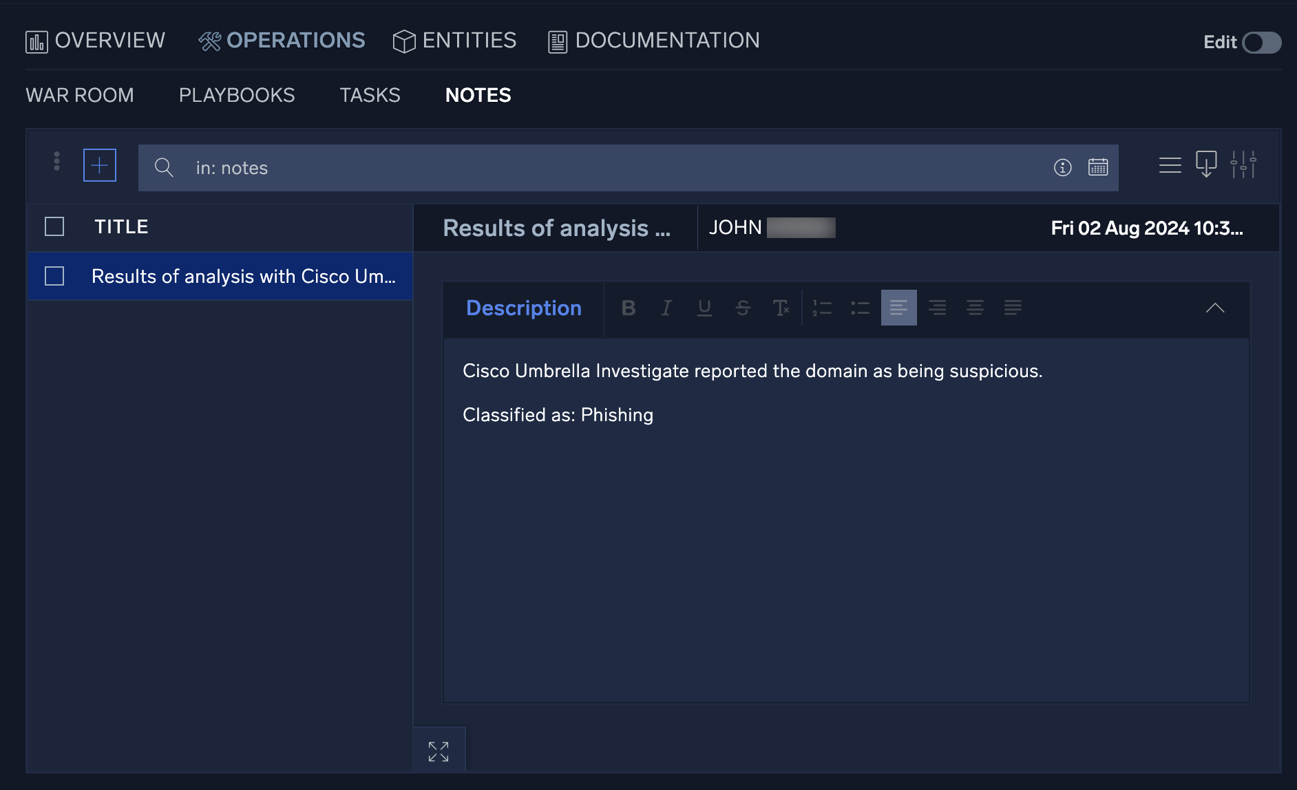This screenshot has width=1297, height=790.
Task: Click the export download icon
Action: (x=1206, y=165)
